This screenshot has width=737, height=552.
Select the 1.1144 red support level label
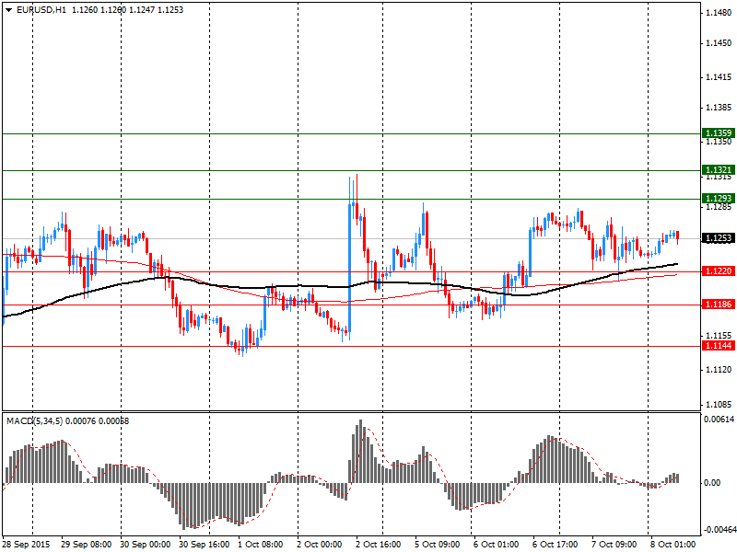pos(719,346)
